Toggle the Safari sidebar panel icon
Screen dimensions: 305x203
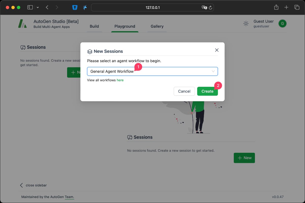(x=30, y=7)
